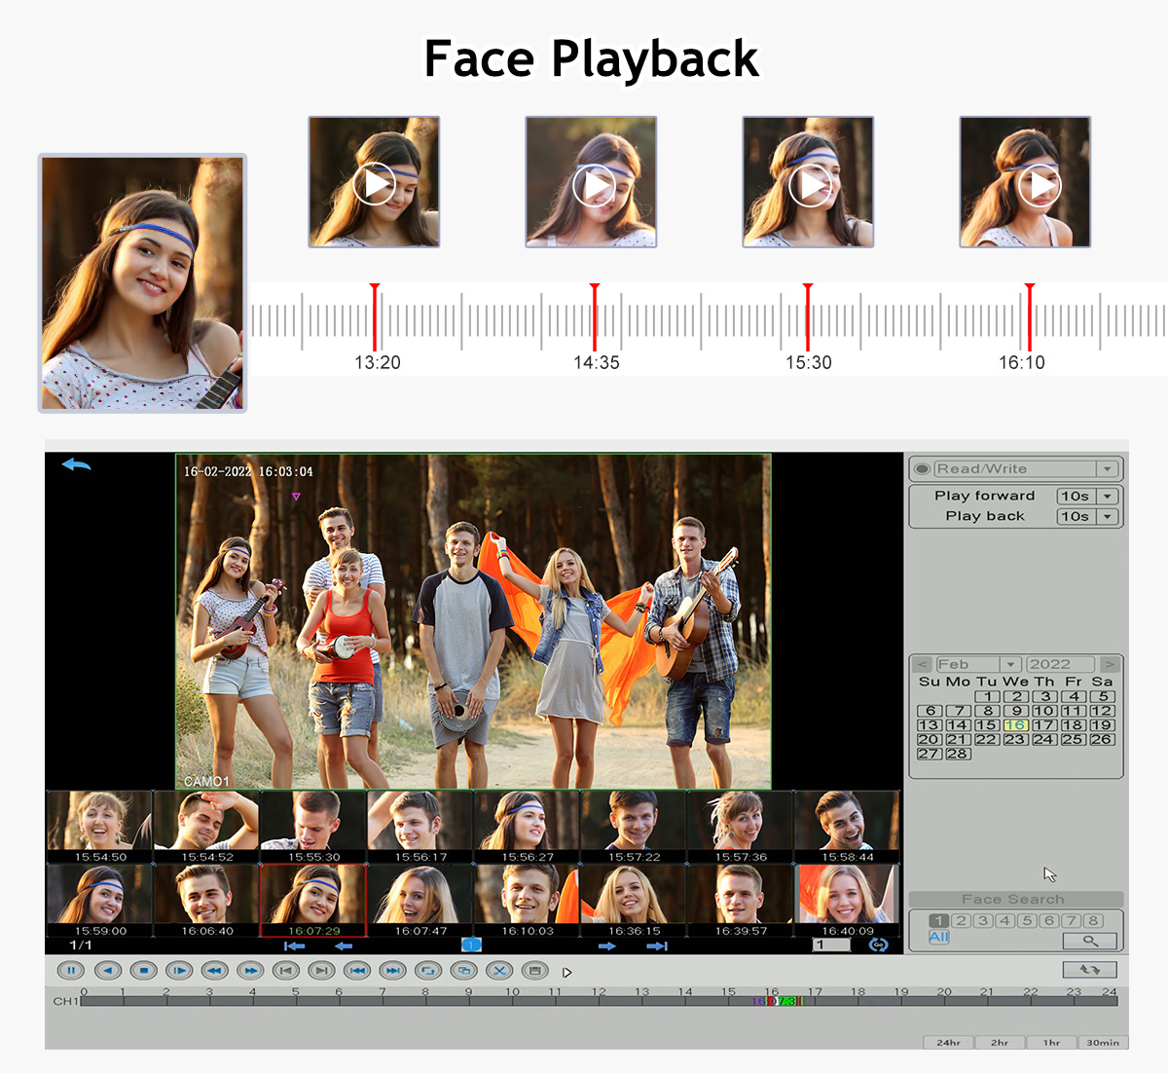The height and width of the screenshot is (1073, 1168).
Task: Click the blue back arrow icon
Action: coord(76,464)
